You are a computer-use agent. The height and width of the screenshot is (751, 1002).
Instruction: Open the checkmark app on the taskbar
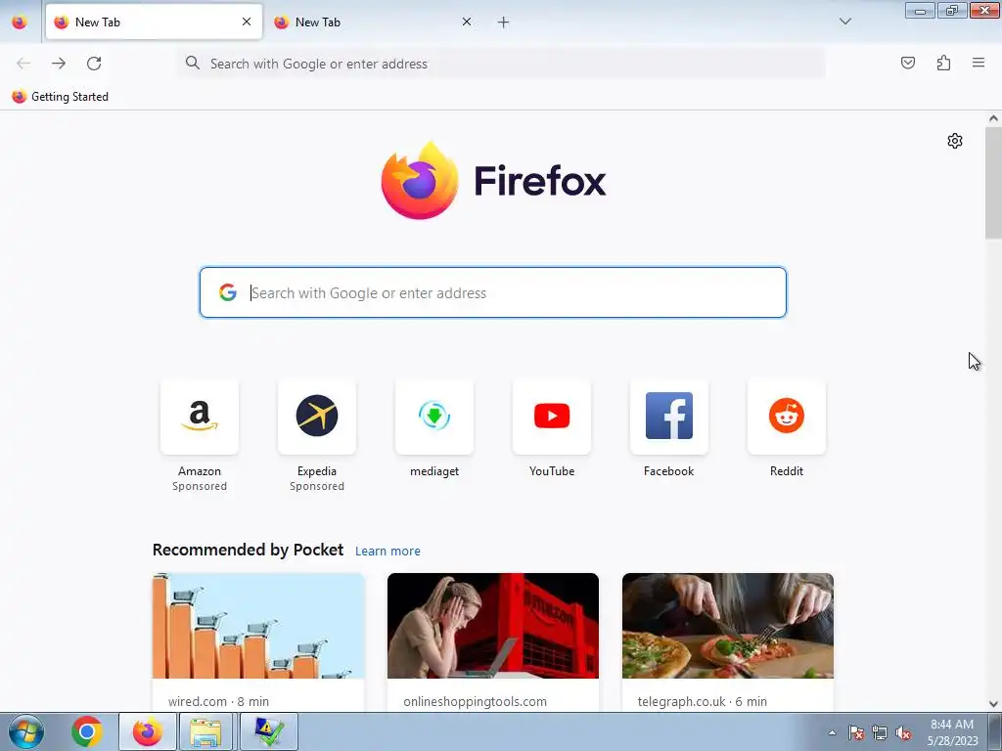(269, 731)
